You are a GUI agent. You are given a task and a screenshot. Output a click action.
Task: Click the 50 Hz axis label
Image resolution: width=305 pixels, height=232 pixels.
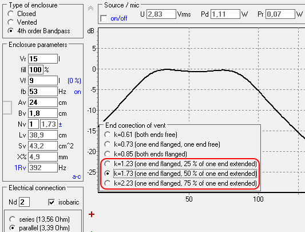pos(189,199)
